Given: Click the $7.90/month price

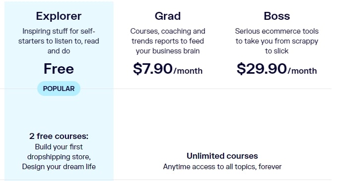Looking at the screenshot, I should 168,69.
